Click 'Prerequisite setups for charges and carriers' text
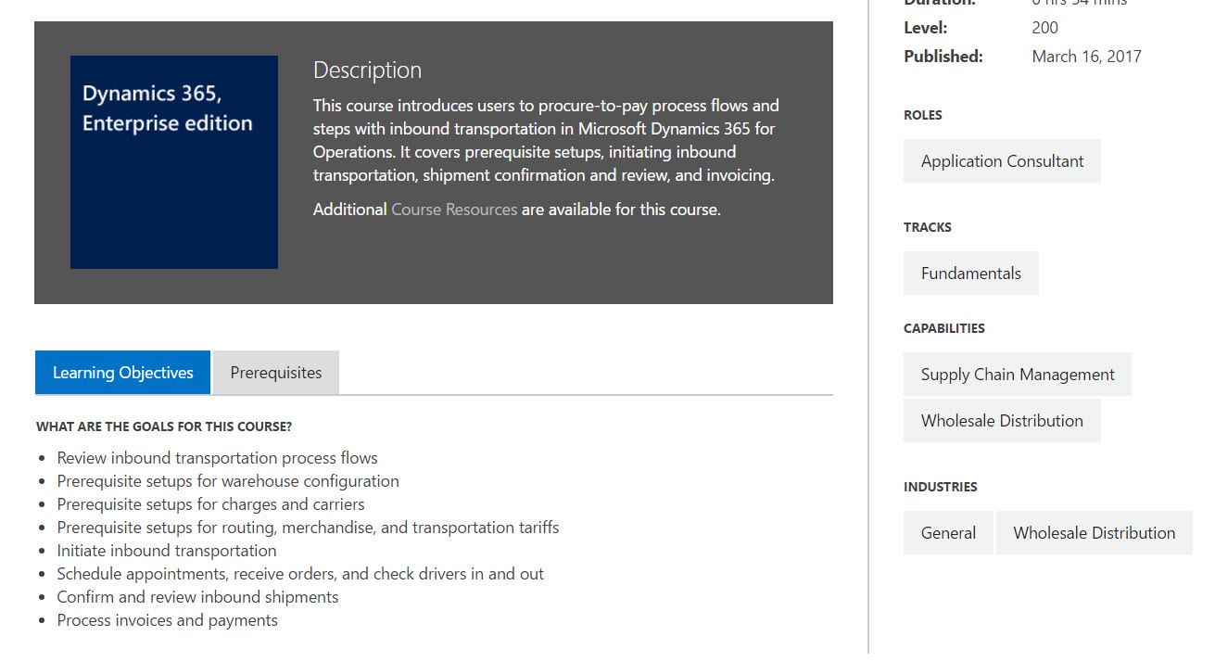 pos(211,504)
